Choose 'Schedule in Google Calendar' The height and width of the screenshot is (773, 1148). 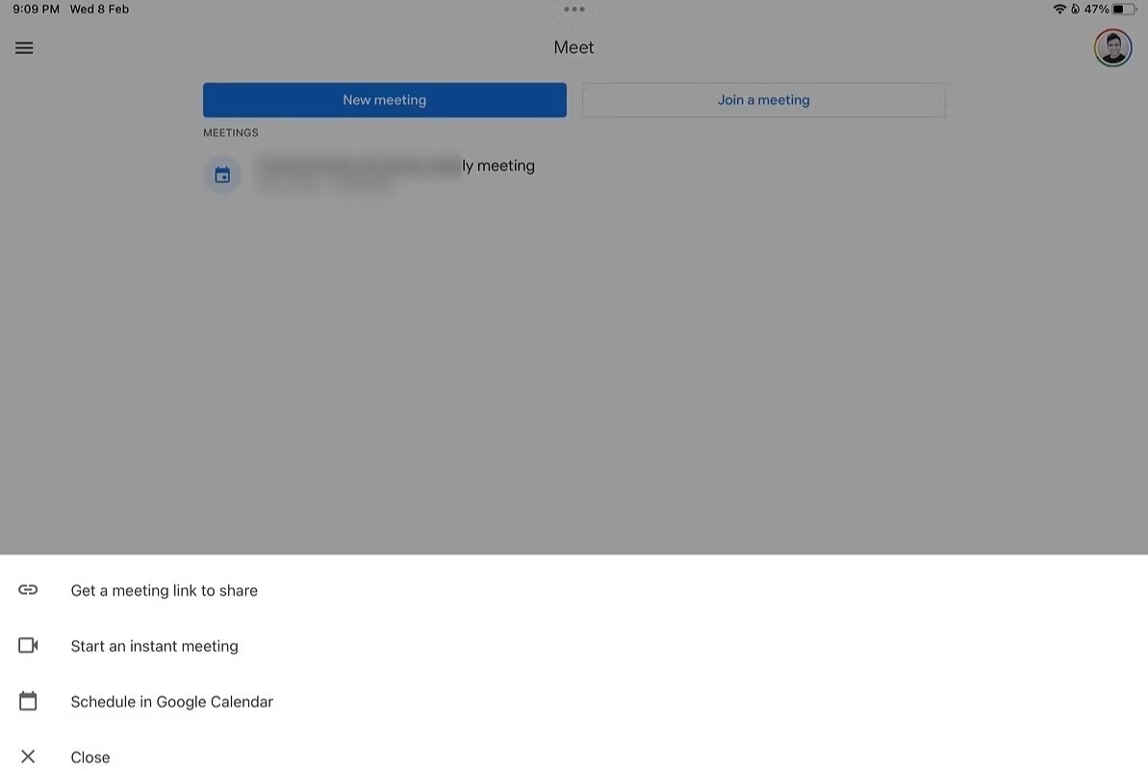point(172,702)
